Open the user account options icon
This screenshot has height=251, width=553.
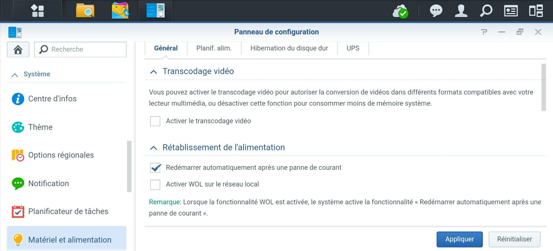[x=461, y=11]
